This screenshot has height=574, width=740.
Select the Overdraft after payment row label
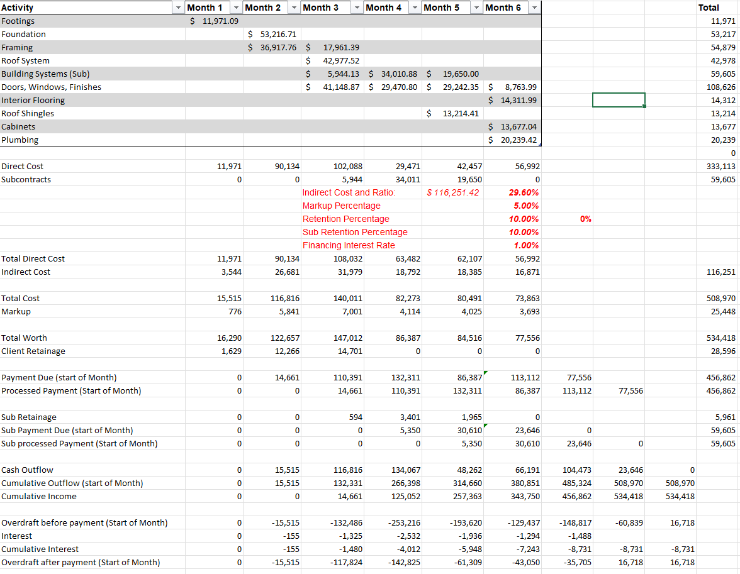(x=81, y=562)
